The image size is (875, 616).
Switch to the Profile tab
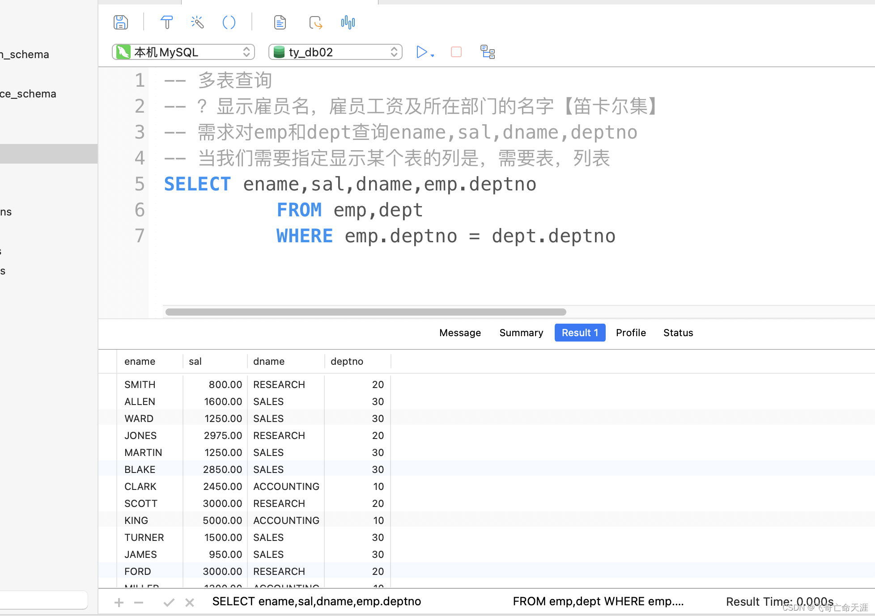click(630, 333)
